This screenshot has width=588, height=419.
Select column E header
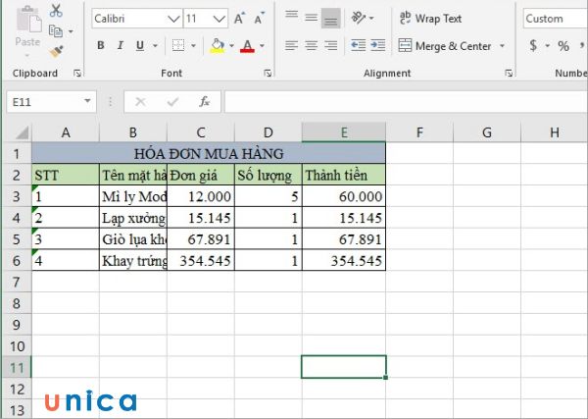point(344,132)
